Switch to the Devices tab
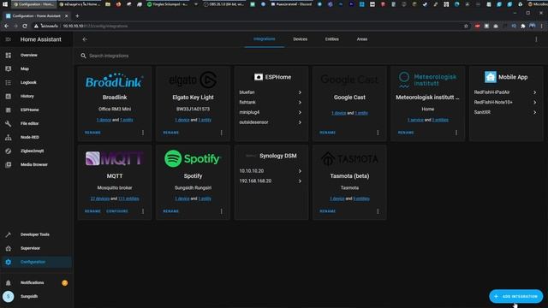Screen dimensions: 548x308 (x=301, y=39)
